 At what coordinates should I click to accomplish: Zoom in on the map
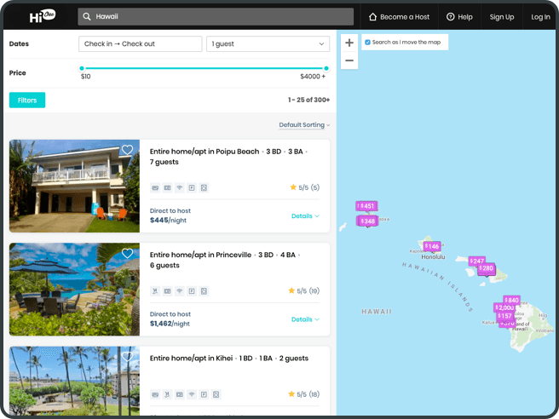point(349,43)
